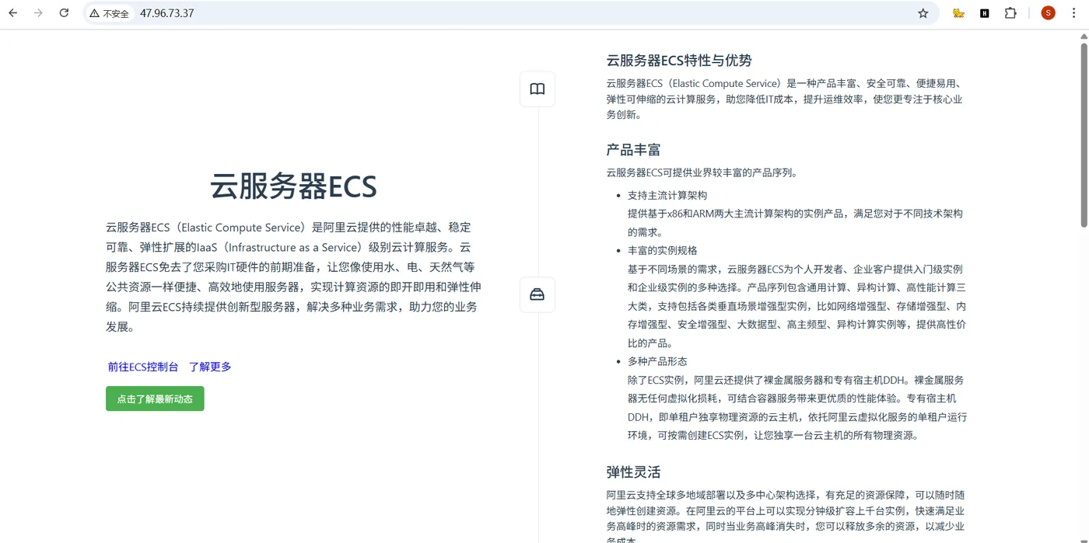This screenshot has width=1089, height=543.
Task: Click the book icon timeline marker
Action: click(x=537, y=89)
